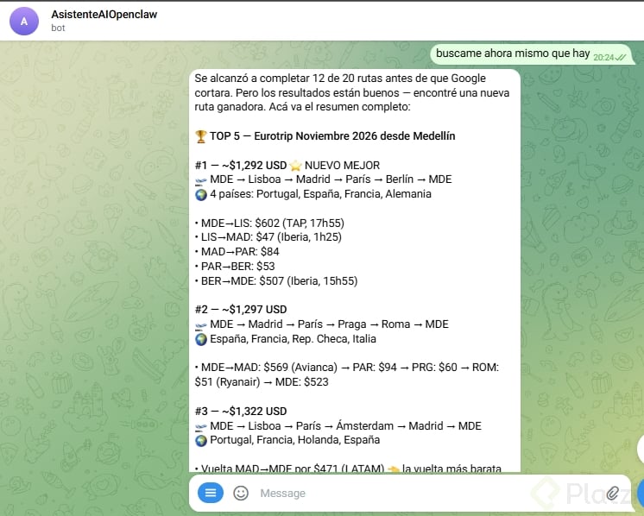Click the "bot" status label under the chat name
The image size is (644, 516).
pos(59,28)
